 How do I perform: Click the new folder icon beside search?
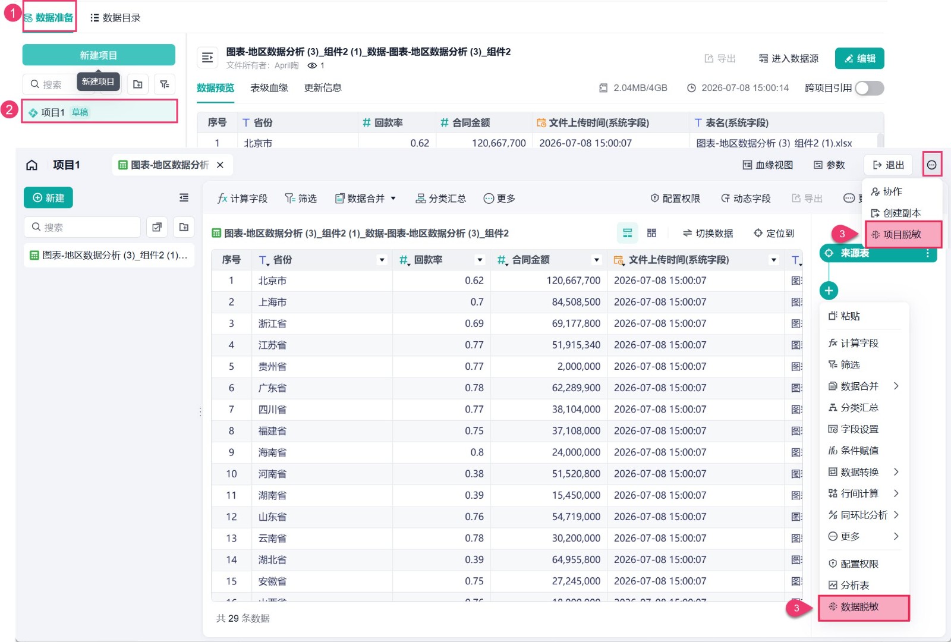[x=138, y=84]
